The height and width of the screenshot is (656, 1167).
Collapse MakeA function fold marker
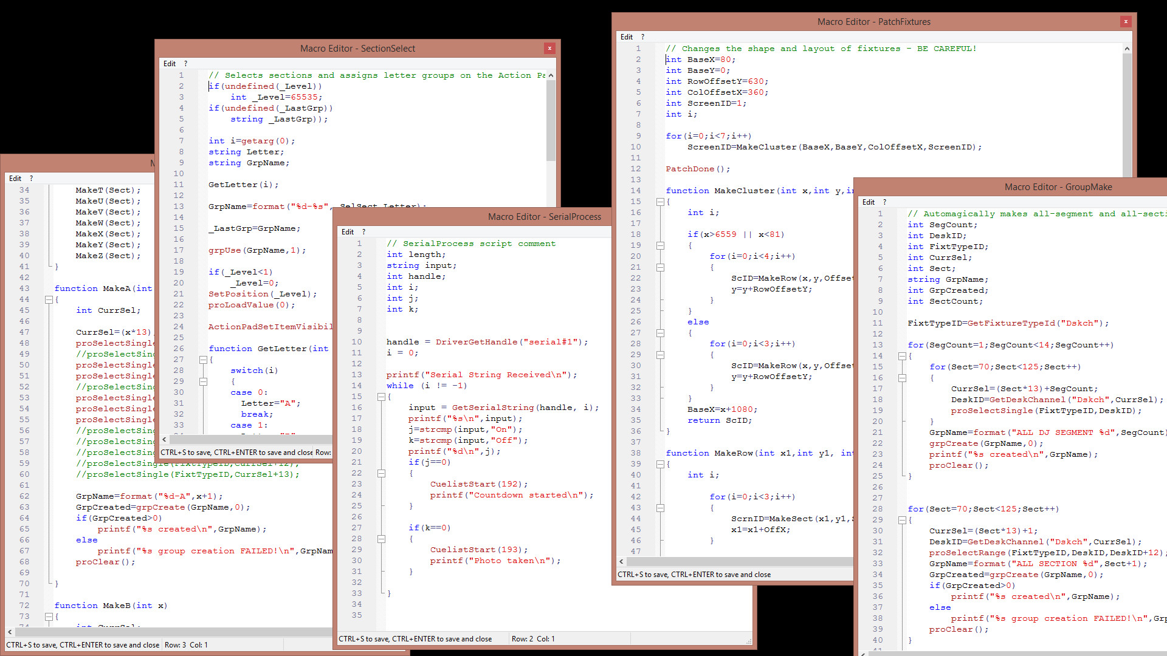[x=49, y=299]
